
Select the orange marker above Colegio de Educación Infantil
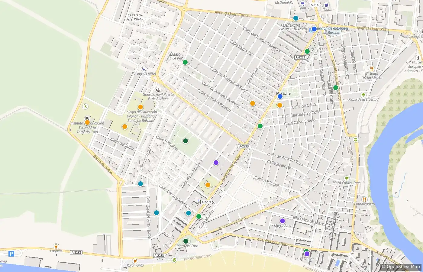point(140,107)
